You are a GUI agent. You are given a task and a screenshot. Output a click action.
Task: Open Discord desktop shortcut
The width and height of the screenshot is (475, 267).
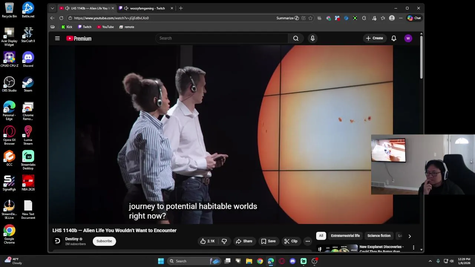[x=28, y=60]
